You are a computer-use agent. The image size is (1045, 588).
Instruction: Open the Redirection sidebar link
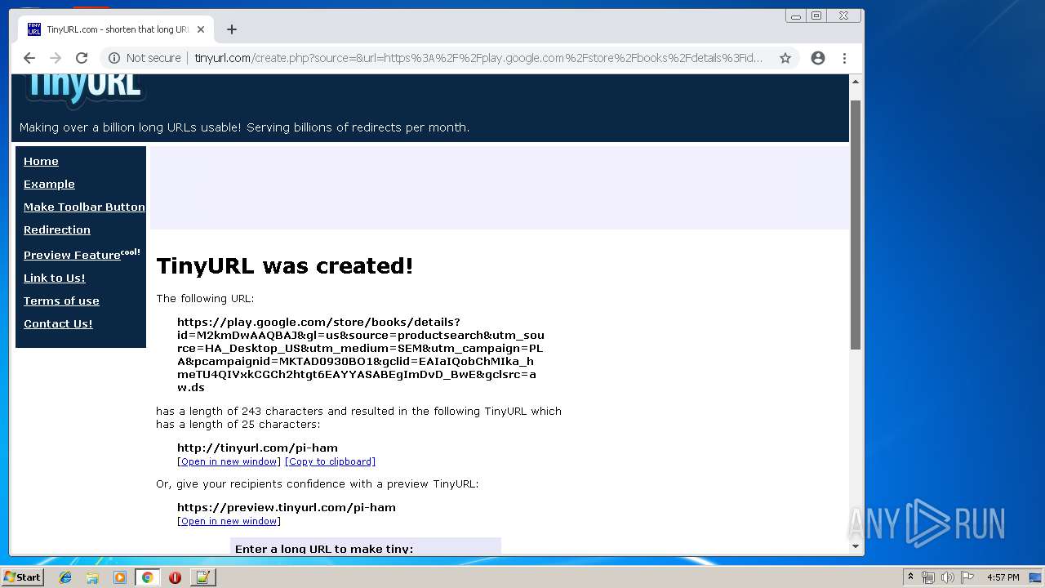click(x=57, y=229)
